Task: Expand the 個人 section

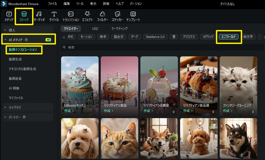Action: click(x=5, y=30)
